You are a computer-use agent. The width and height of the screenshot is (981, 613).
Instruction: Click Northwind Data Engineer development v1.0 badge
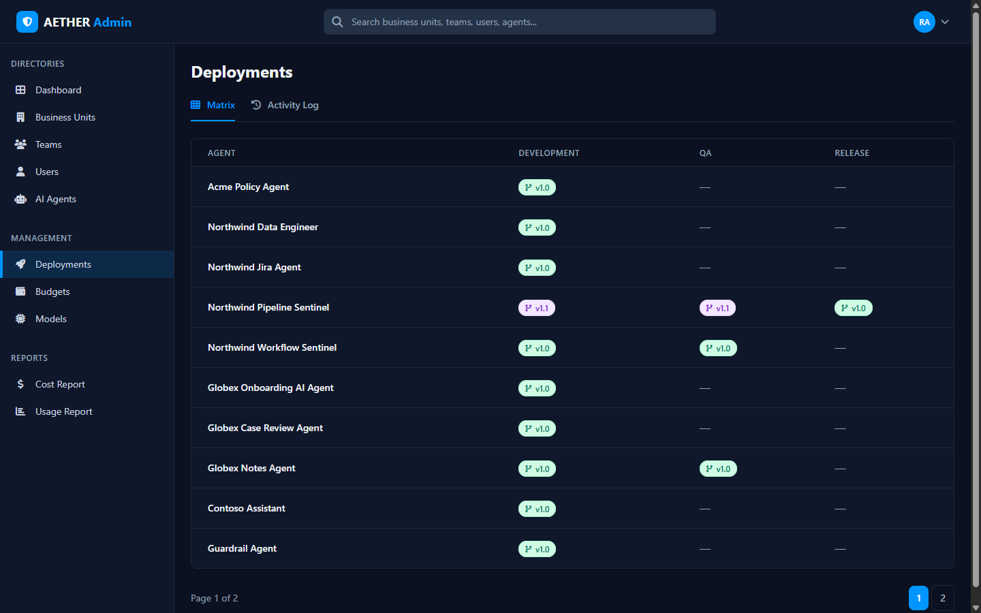(537, 227)
